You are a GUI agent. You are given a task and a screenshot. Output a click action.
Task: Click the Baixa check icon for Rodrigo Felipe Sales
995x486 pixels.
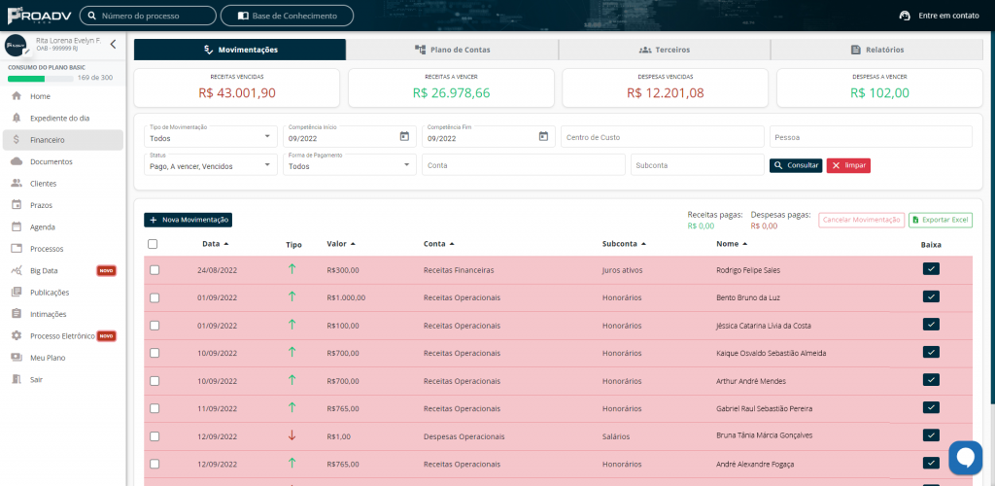[x=931, y=269]
